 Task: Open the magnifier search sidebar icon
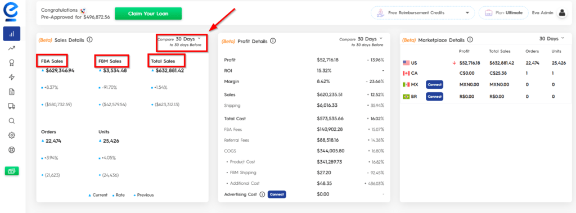pos(11,121)
